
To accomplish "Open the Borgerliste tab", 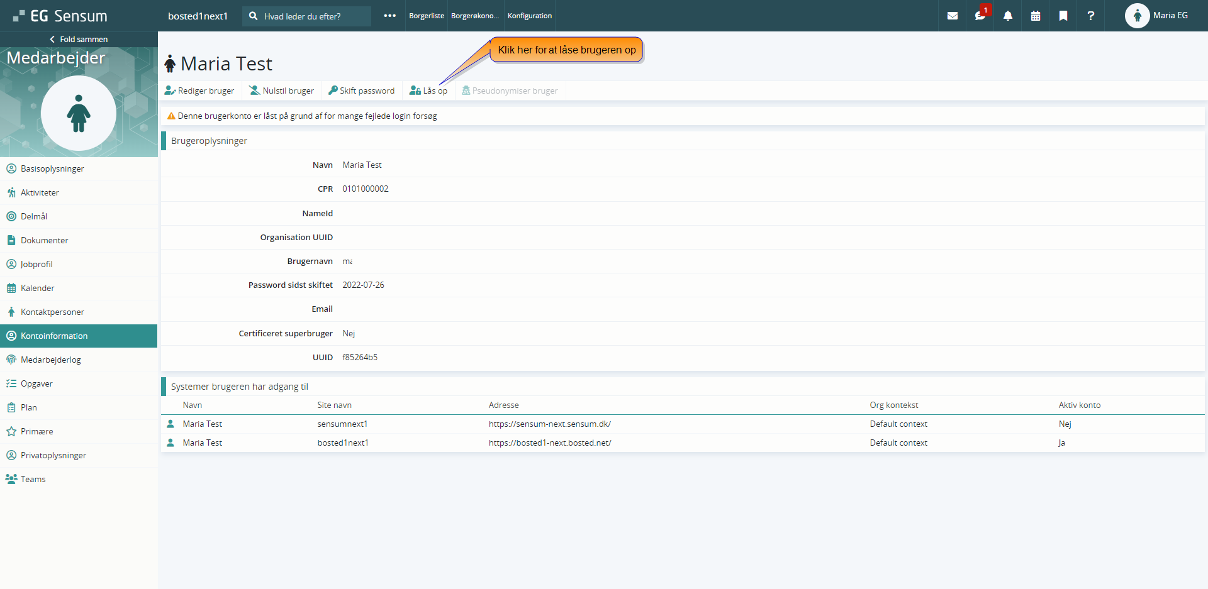I will pos(427,16).
